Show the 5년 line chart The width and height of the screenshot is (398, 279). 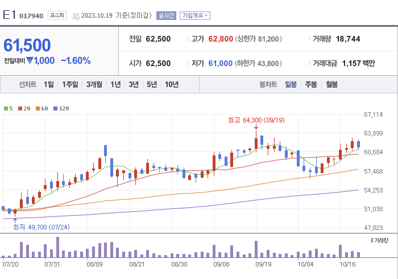152,84
